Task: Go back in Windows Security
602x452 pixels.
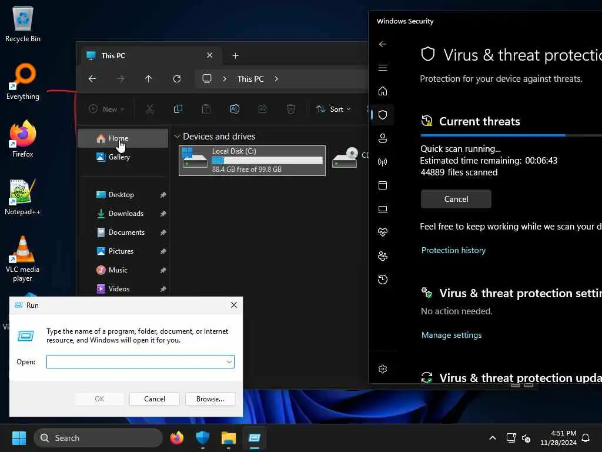Action: pyautogui.click(x=382, y=44)
